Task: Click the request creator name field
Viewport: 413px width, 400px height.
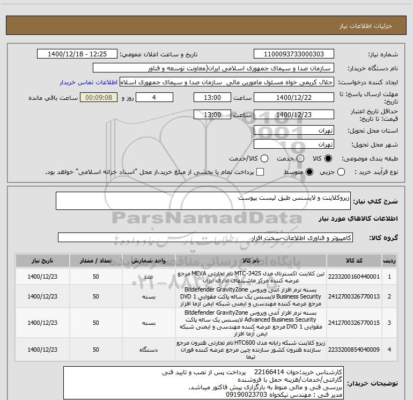Action: [x=227, y=82]
